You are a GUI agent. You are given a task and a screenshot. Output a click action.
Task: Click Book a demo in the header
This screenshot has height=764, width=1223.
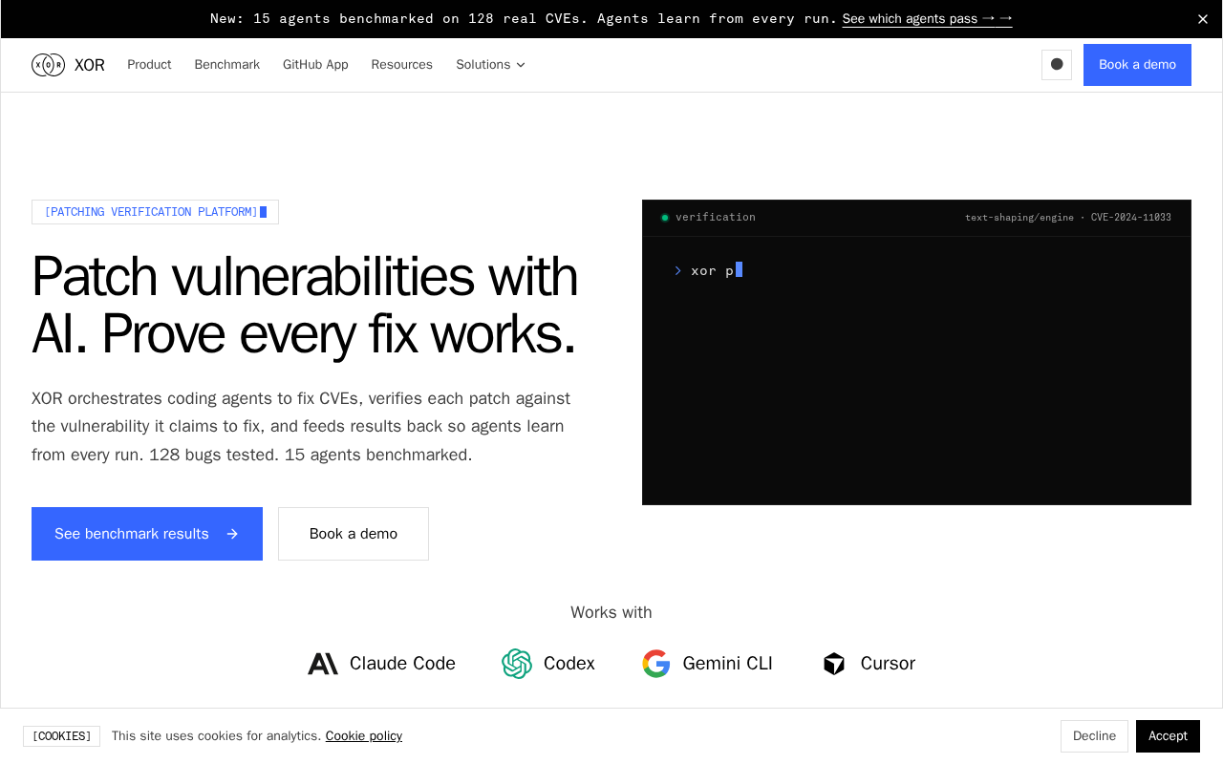click(1137, 65)
